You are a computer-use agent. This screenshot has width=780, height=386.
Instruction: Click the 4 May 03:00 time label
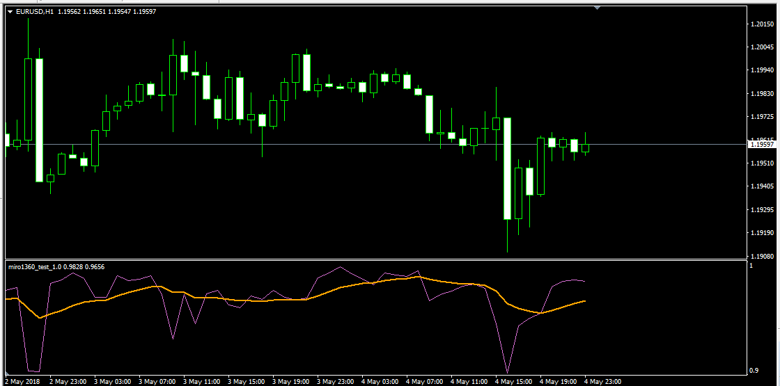[x=380, y=382]
